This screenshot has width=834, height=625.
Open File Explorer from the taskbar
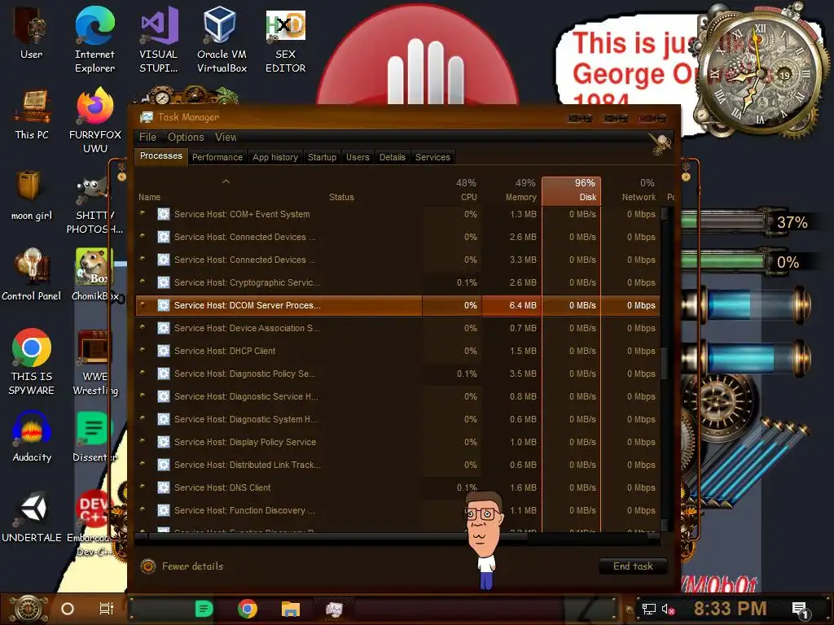click(291, 609)
